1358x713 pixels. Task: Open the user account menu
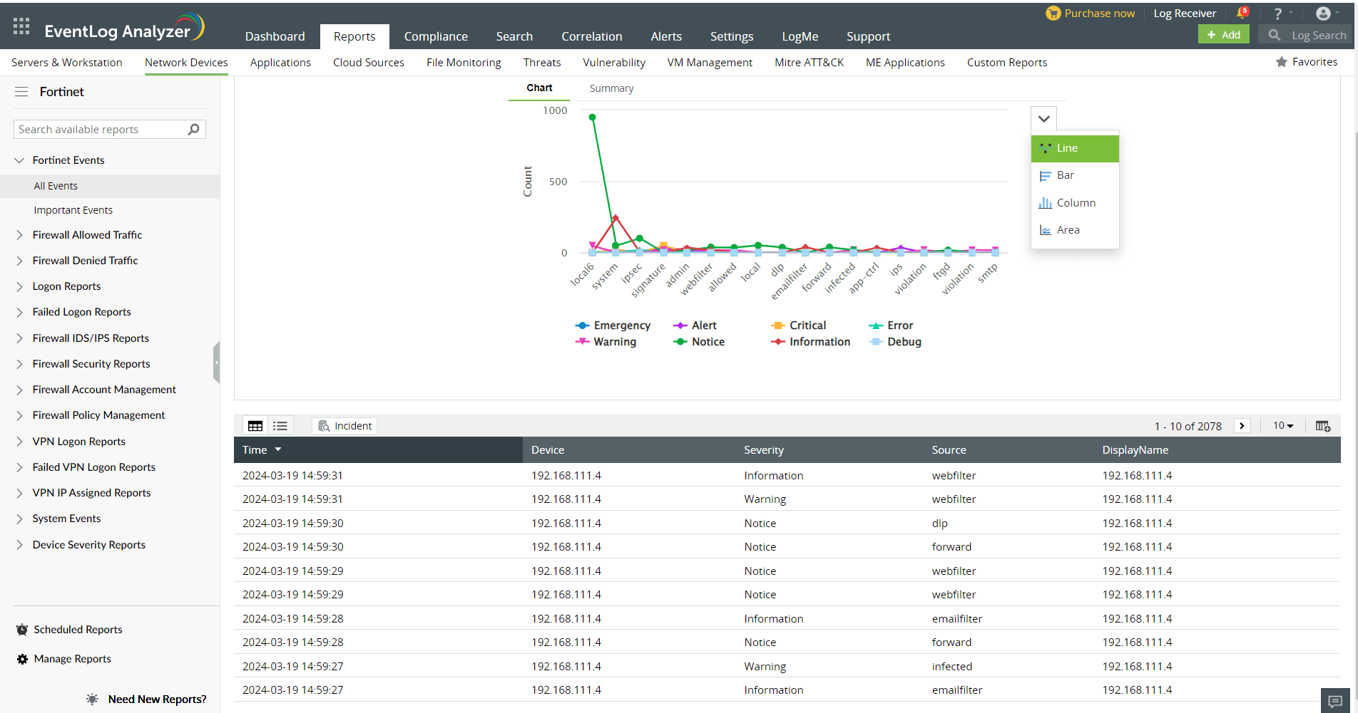[1324, 13]
